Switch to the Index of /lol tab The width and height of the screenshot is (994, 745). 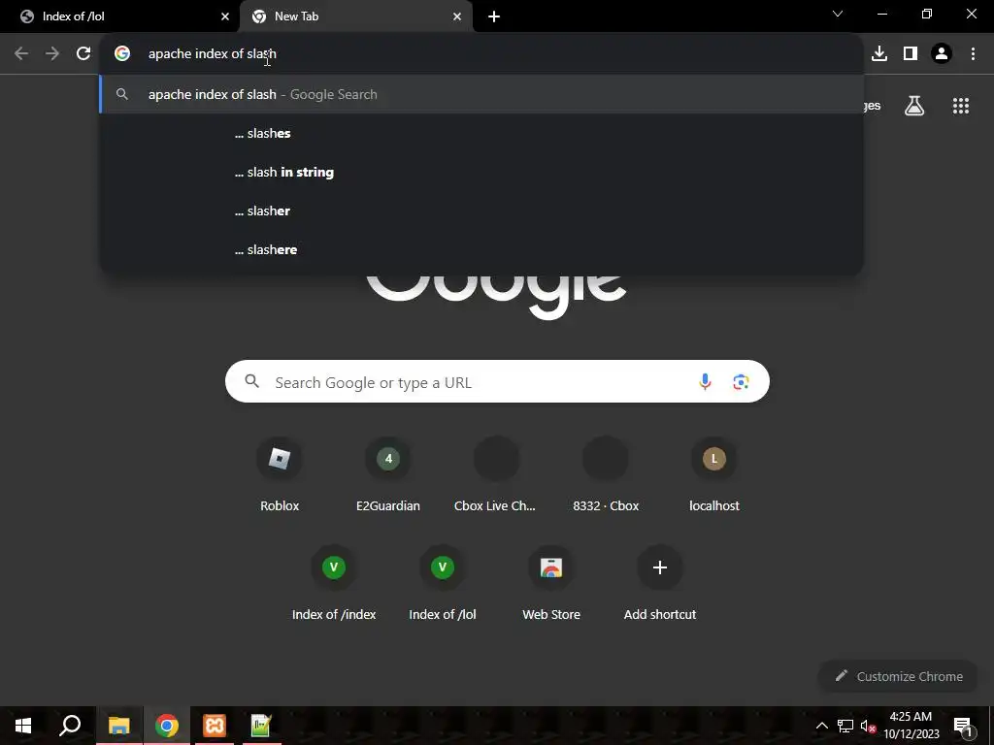[x=120, y=16]
